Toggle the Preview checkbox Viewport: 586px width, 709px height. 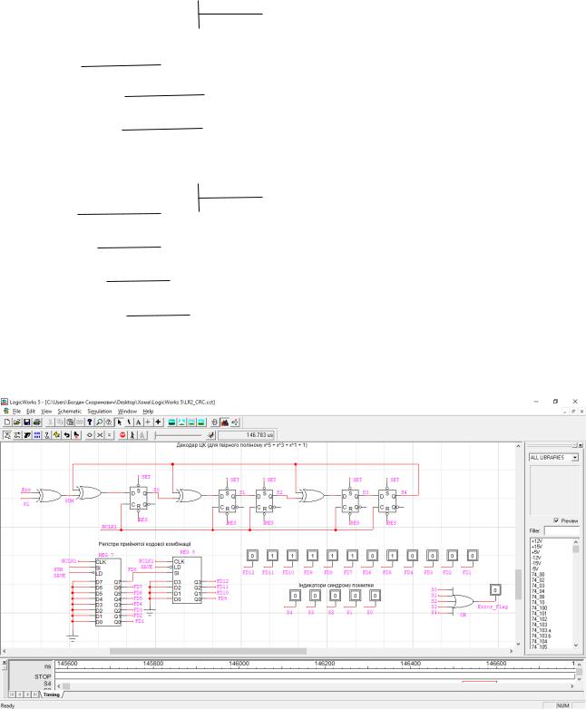click(x=557, y=520)
